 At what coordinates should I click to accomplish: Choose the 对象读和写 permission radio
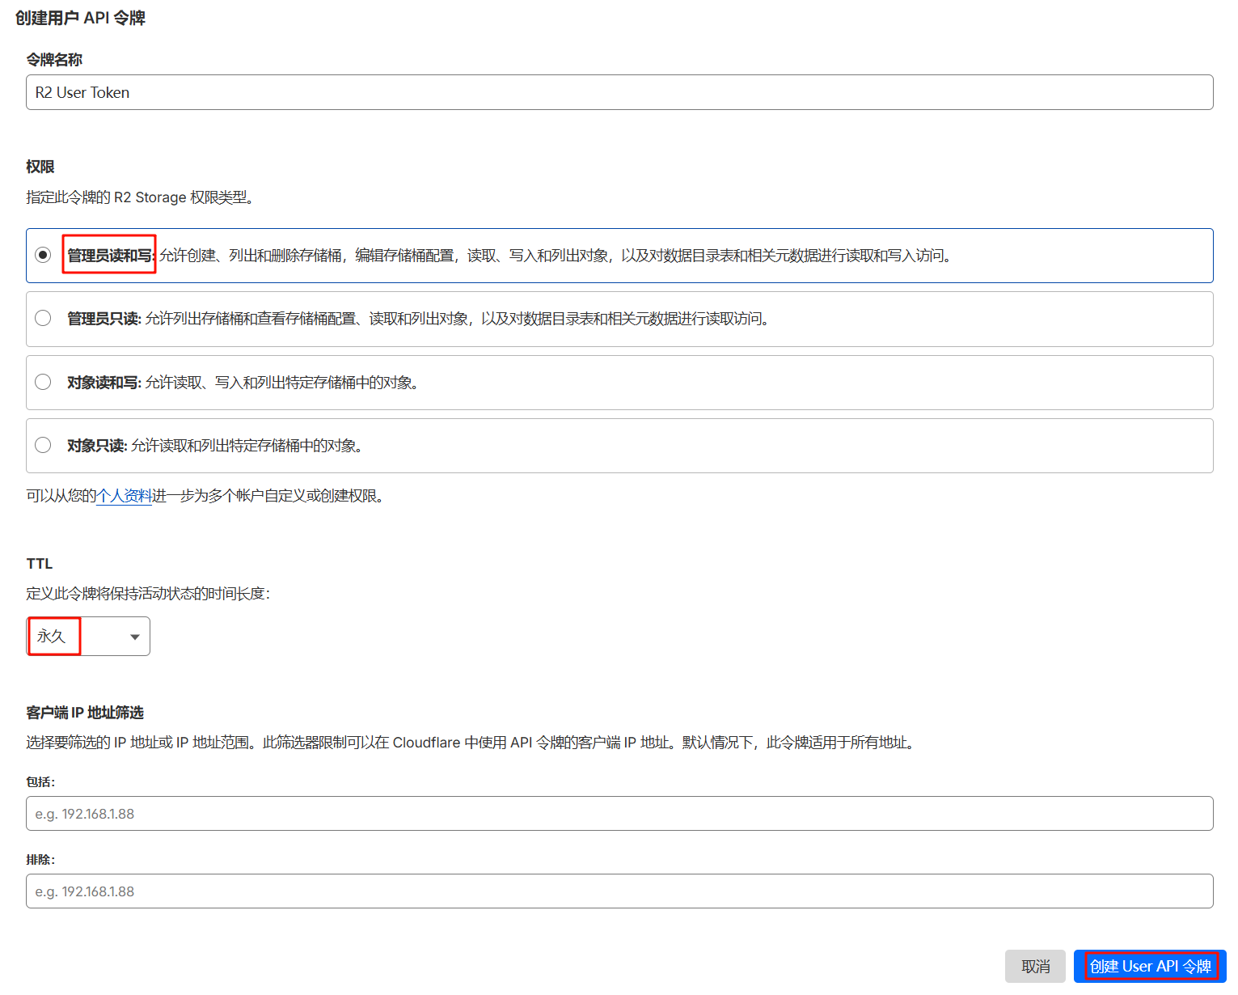44,382
